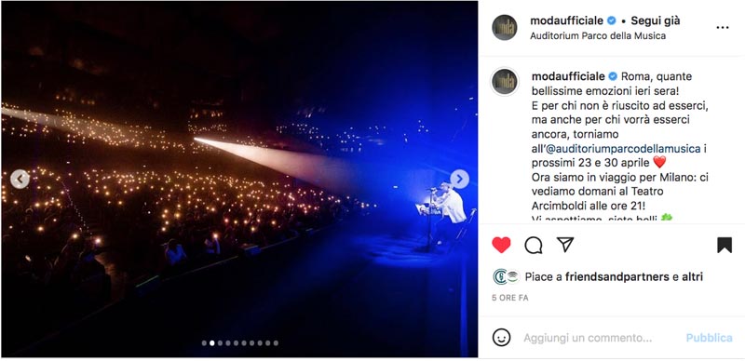Toggle the Segui già follow status
Viewport: 745px width, 361px height.
656,20
